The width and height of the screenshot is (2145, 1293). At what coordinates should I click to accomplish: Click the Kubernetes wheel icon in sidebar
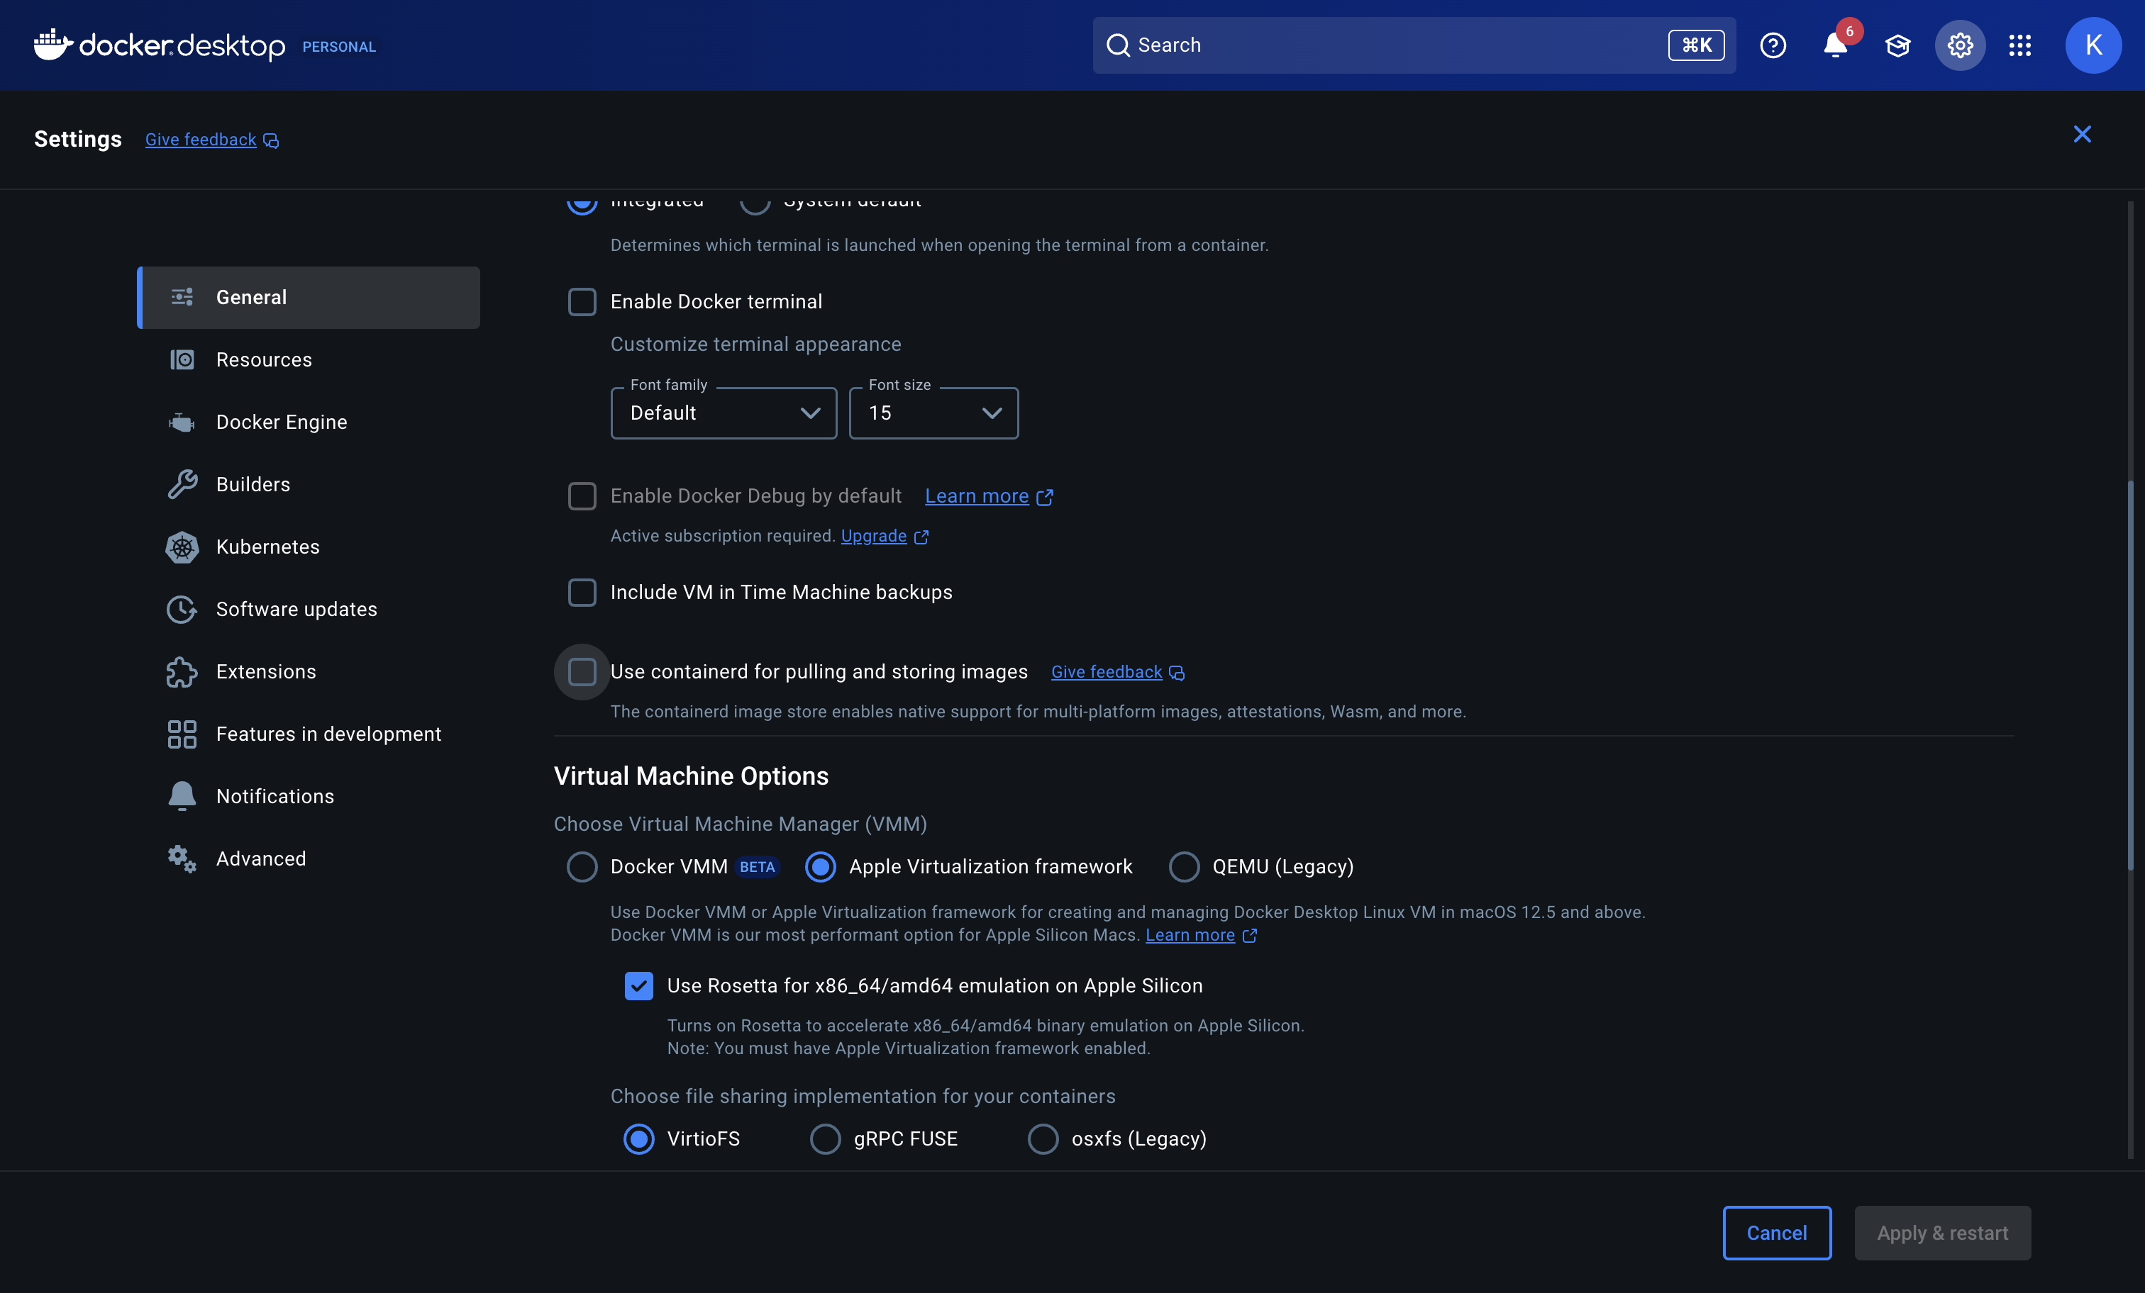[x=182, y=547]
